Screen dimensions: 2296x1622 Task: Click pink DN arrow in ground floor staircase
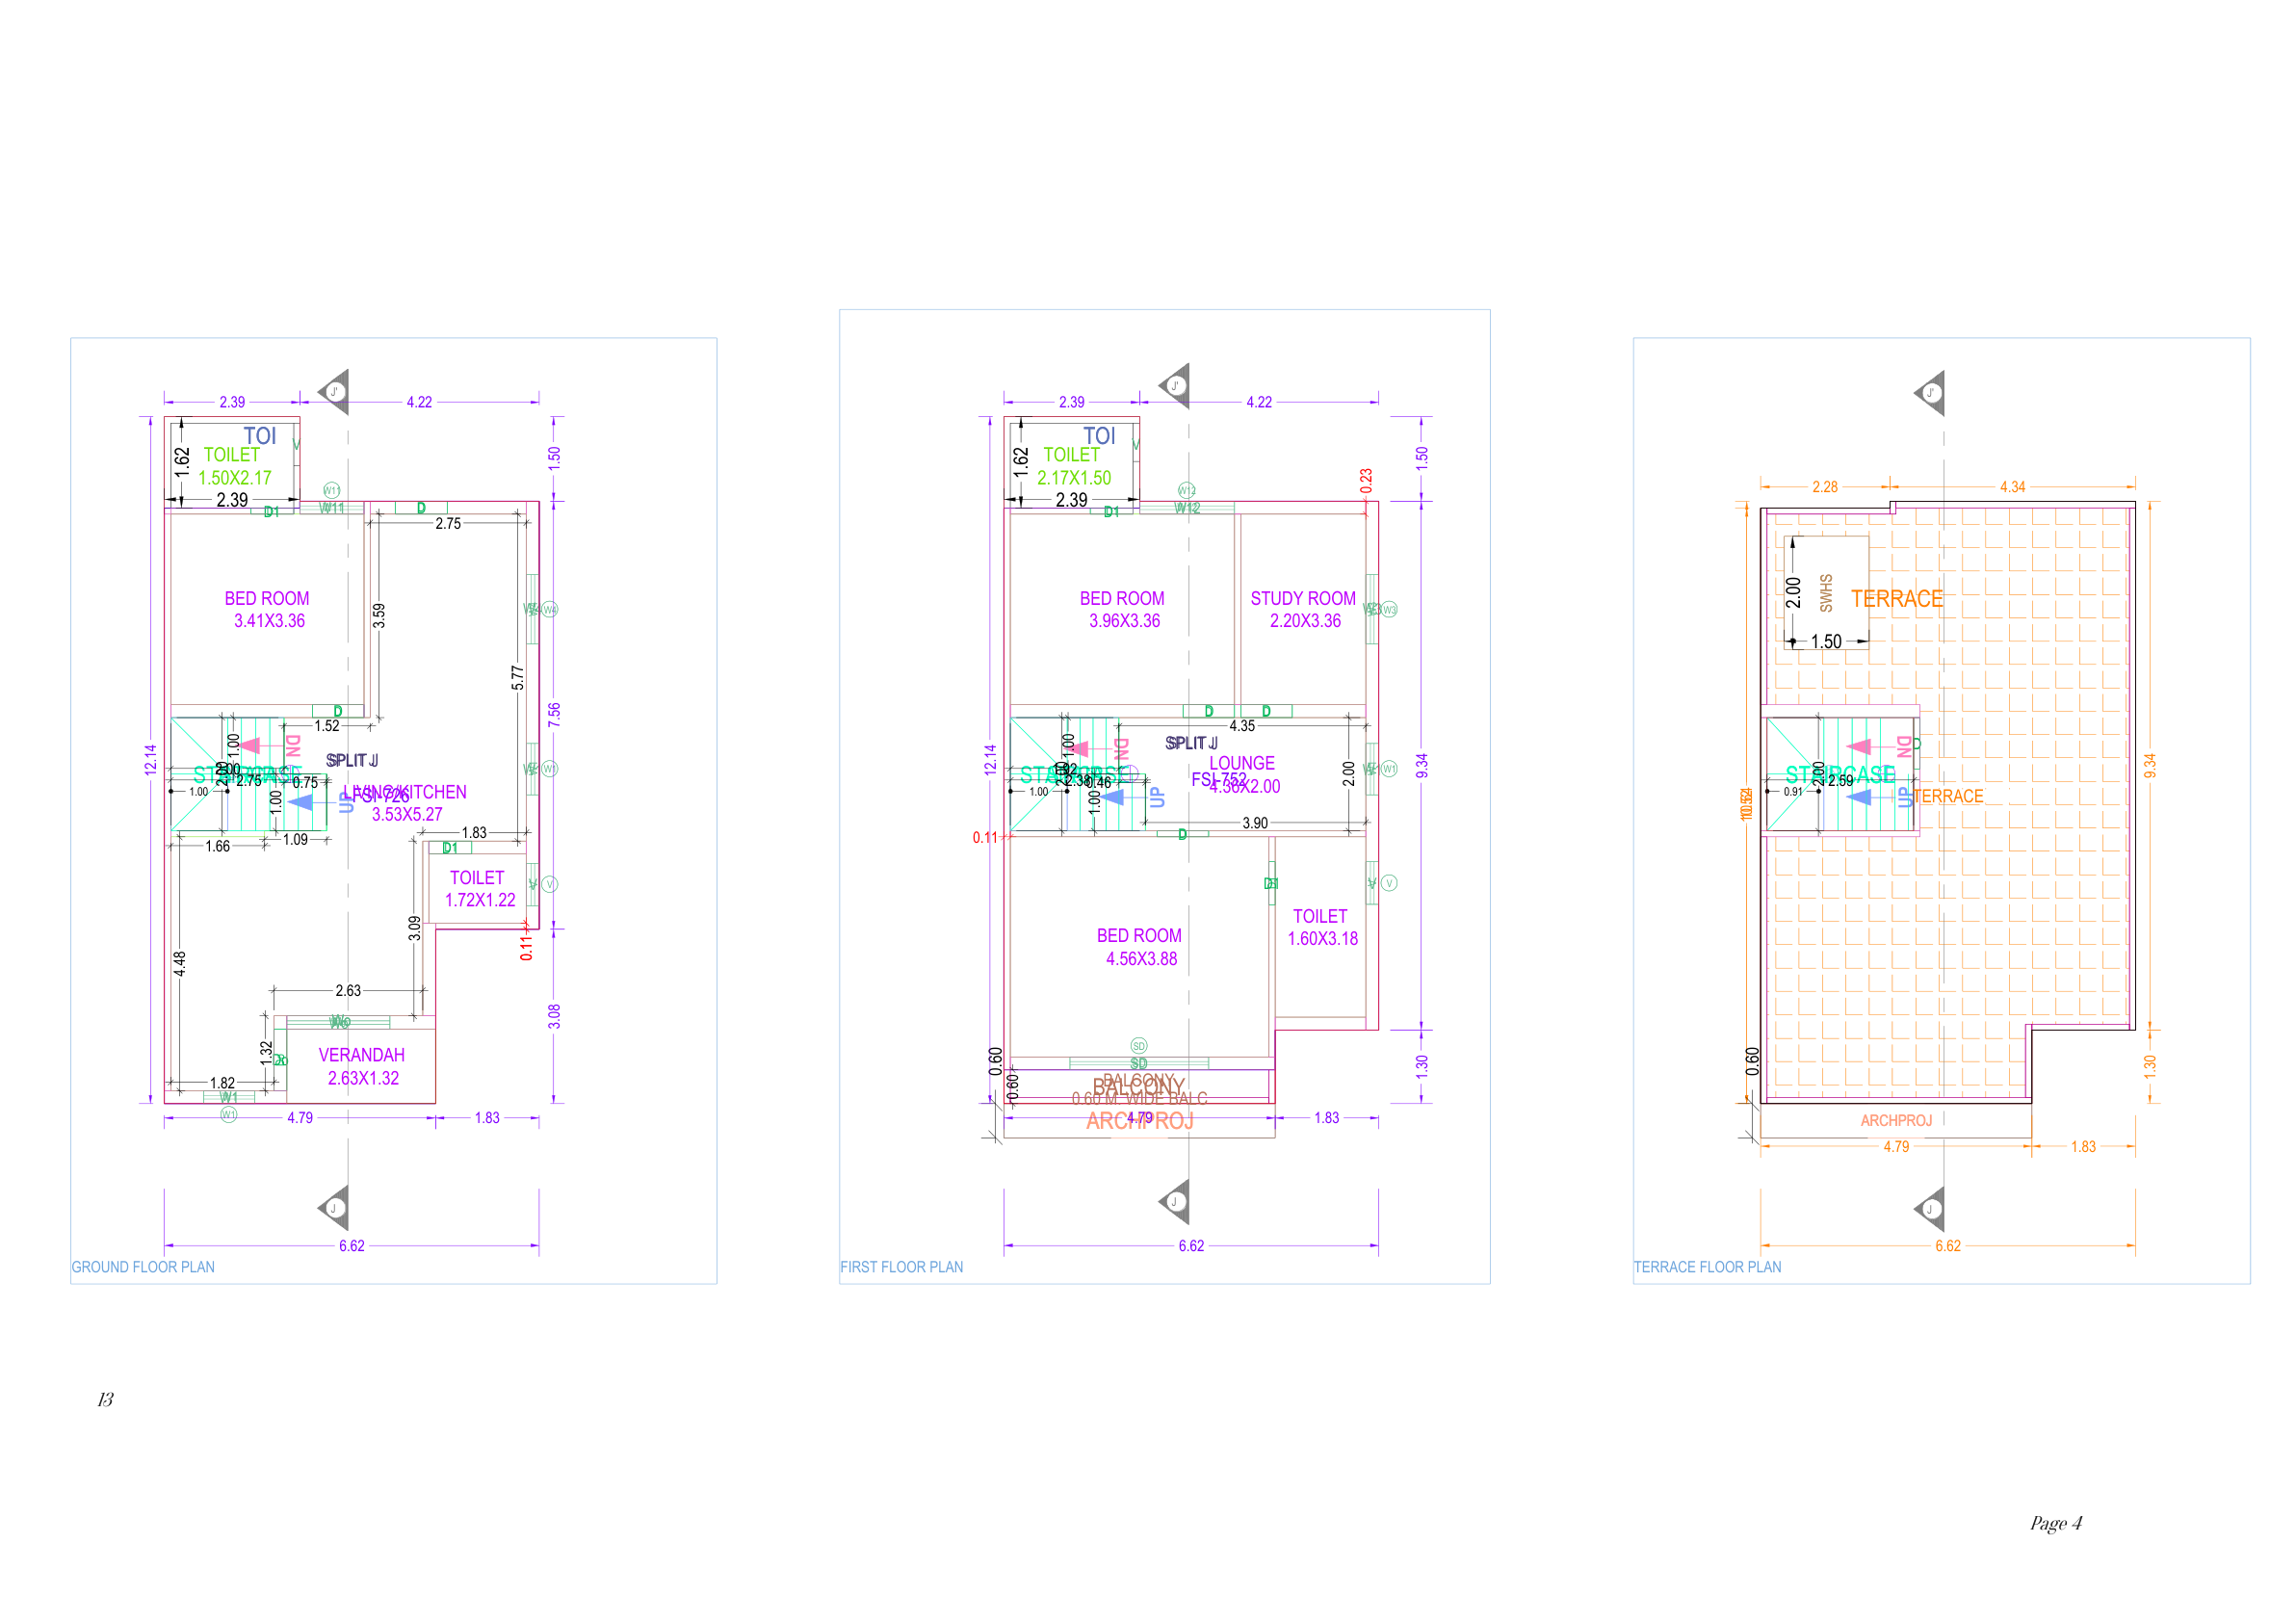click(250, 745)
